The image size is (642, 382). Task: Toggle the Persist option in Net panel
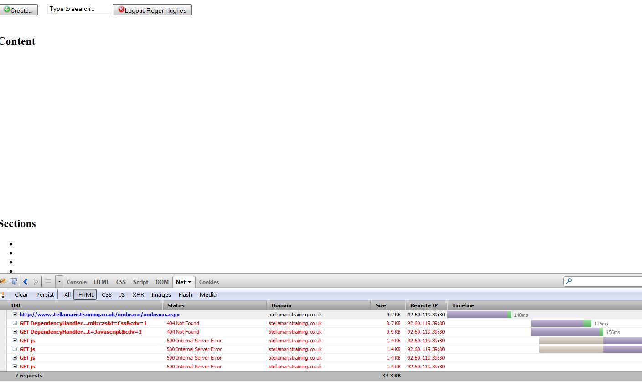pyautogui.click(x=45, y=294)
